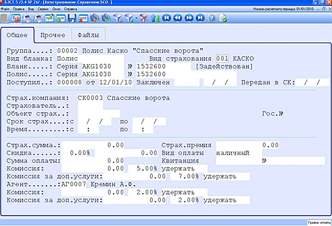332x226 pixels.
Task: Click the edit record pencil icon
Action: [49, 18]
